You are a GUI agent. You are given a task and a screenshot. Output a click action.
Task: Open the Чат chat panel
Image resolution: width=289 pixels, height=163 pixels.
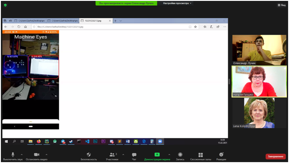tap(134, 156)
